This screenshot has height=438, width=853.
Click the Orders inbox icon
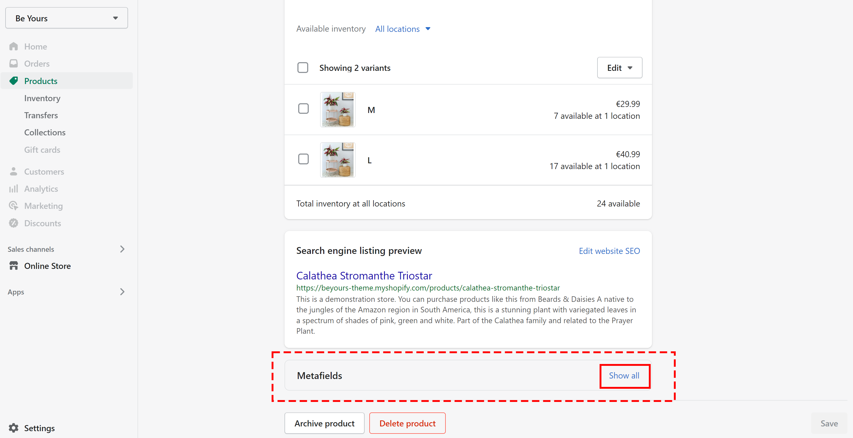14,63
